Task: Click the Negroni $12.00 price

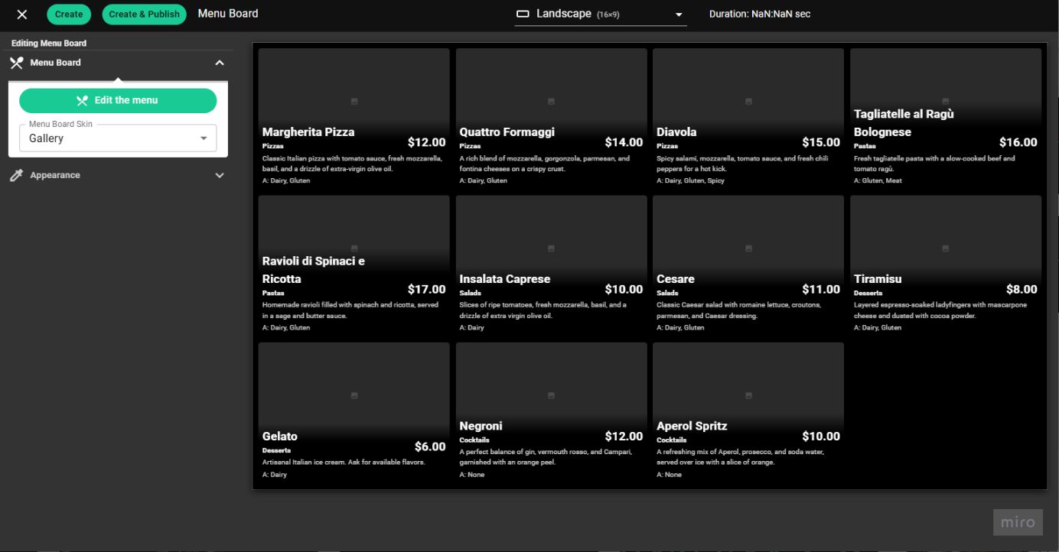Action: tap(624, 436)
